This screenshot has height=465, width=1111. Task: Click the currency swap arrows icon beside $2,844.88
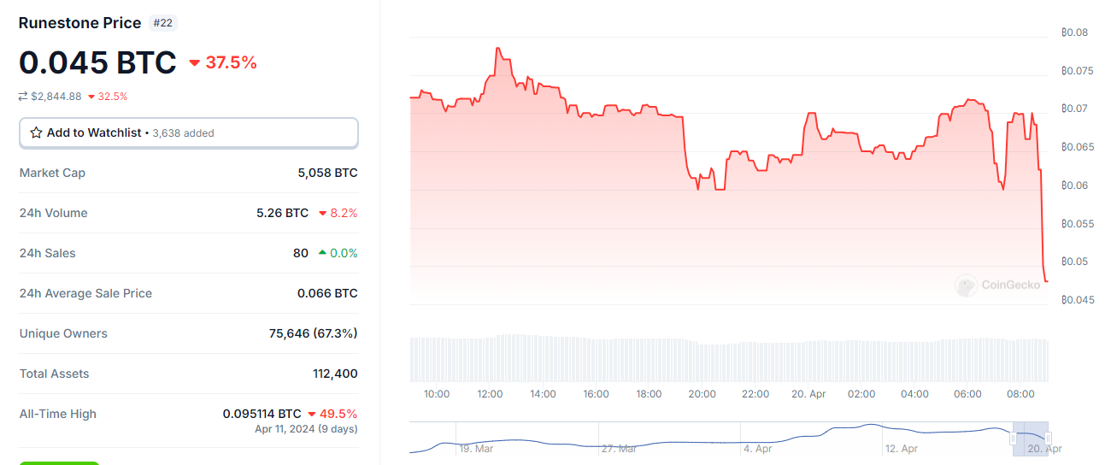pyautogui.click(x=23, y=97)
